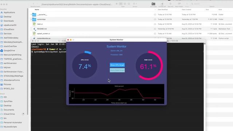Viewport: 233px width, 131px height.
Task: Click the New Folder toolbar icon
Action: coord(179,4)
